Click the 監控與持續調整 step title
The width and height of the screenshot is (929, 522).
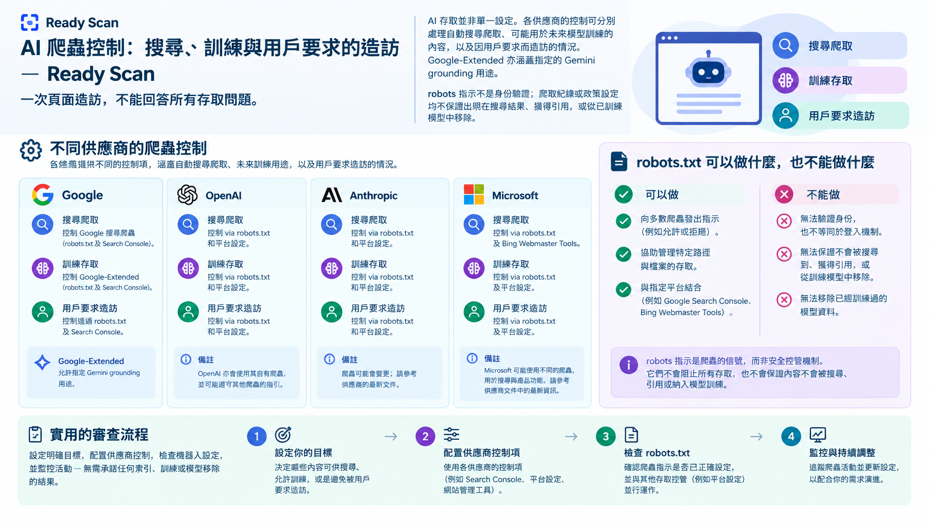[842, 453]
